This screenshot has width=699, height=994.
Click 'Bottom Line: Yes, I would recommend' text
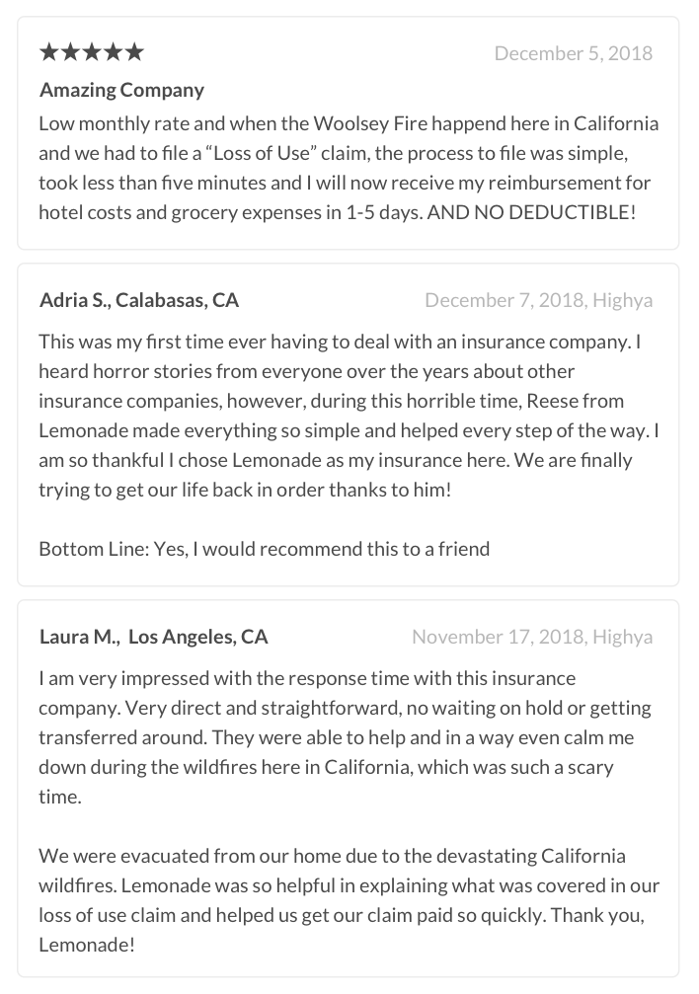click(264, 549)
